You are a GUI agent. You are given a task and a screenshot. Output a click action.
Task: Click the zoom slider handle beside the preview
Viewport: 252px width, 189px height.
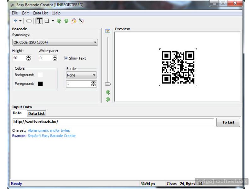[x=108, y=84]
